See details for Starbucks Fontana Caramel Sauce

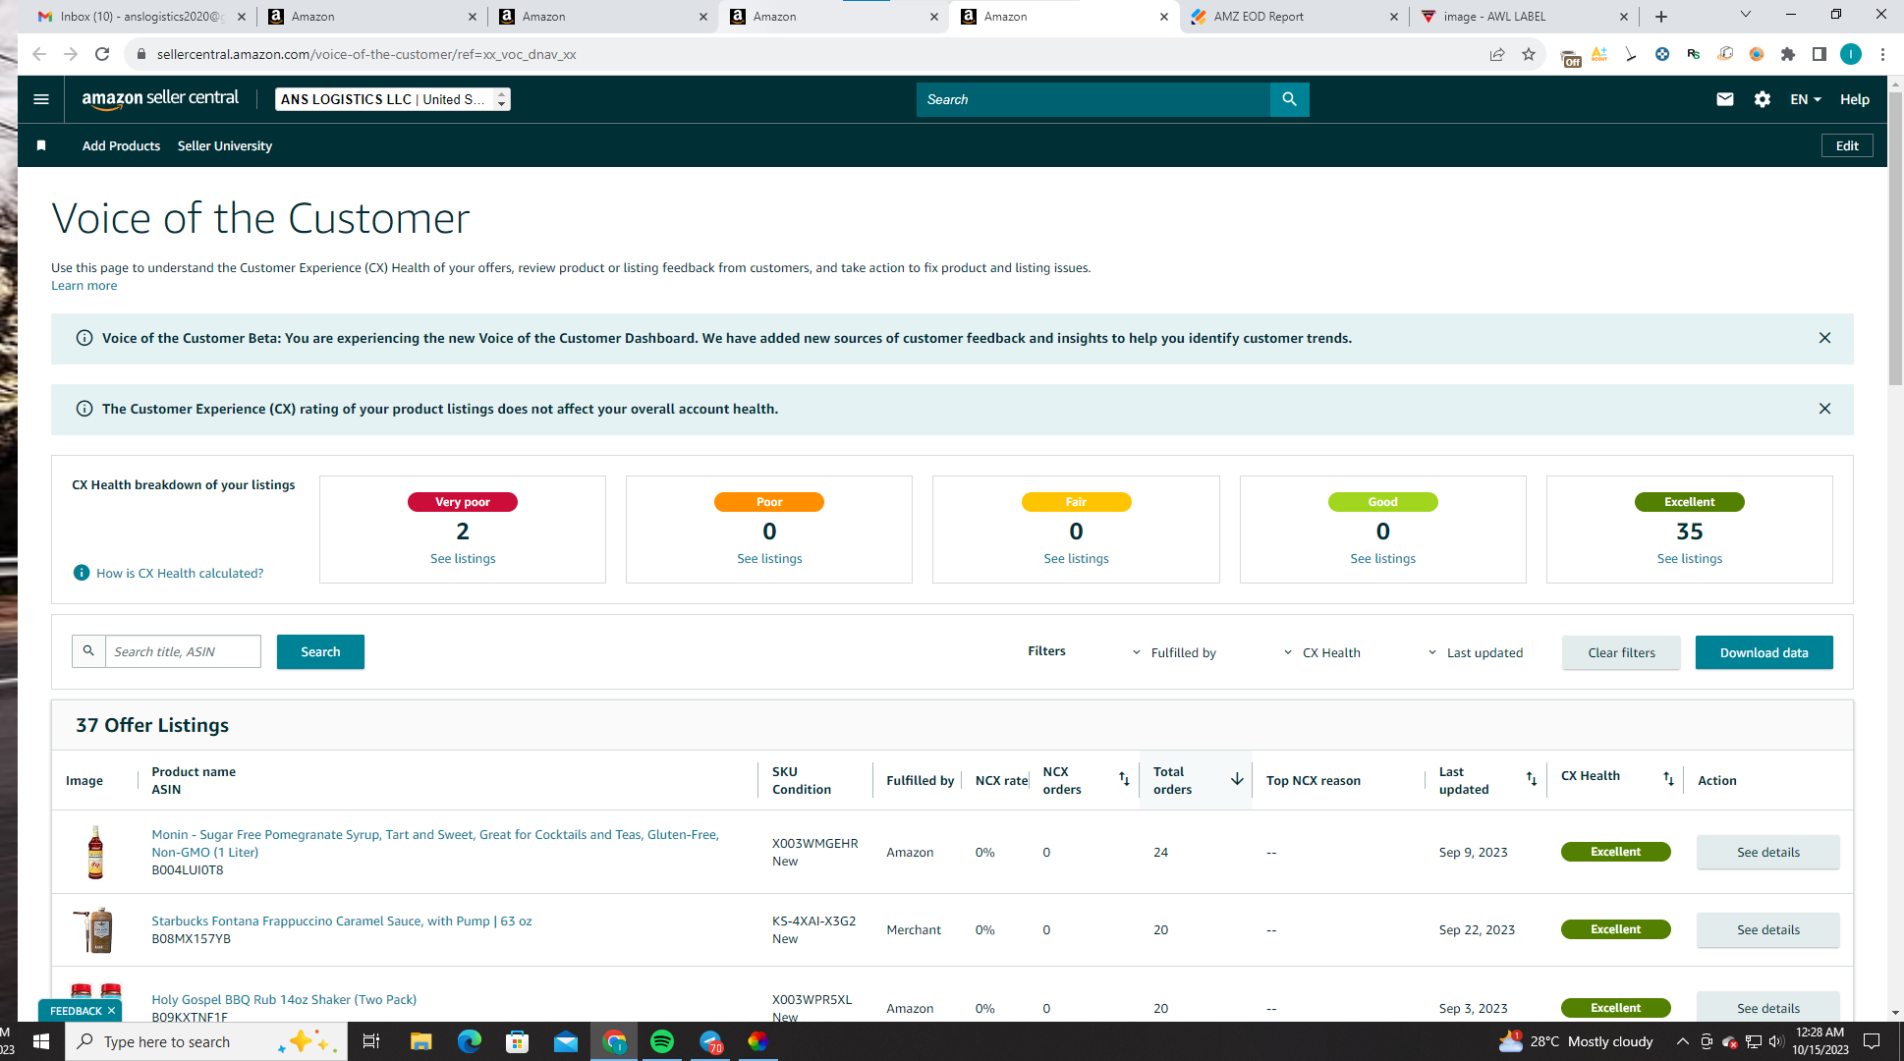[1768, 929]
